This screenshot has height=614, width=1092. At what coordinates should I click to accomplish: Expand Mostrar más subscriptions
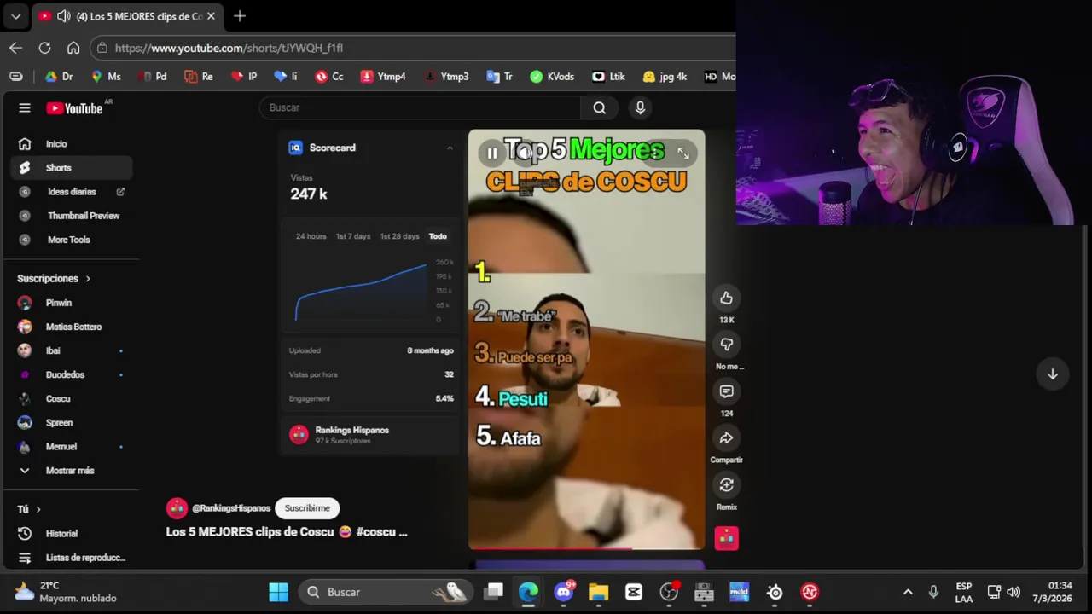[x=72, y=470]
